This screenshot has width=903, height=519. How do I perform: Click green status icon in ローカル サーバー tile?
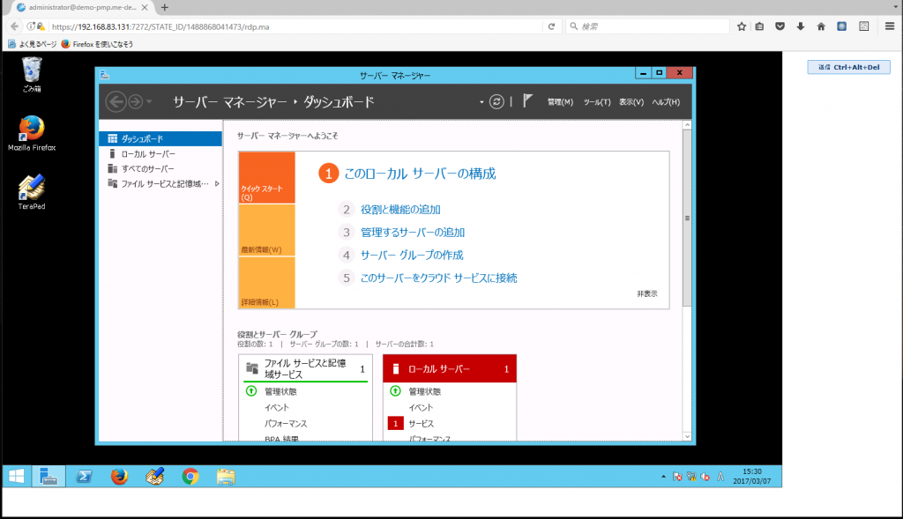(x=395, y=391)
